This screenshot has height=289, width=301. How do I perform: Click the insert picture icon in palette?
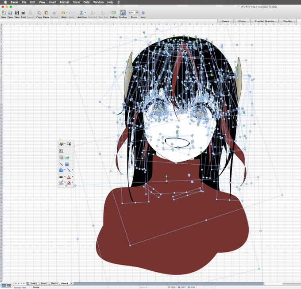pos(67,158)
